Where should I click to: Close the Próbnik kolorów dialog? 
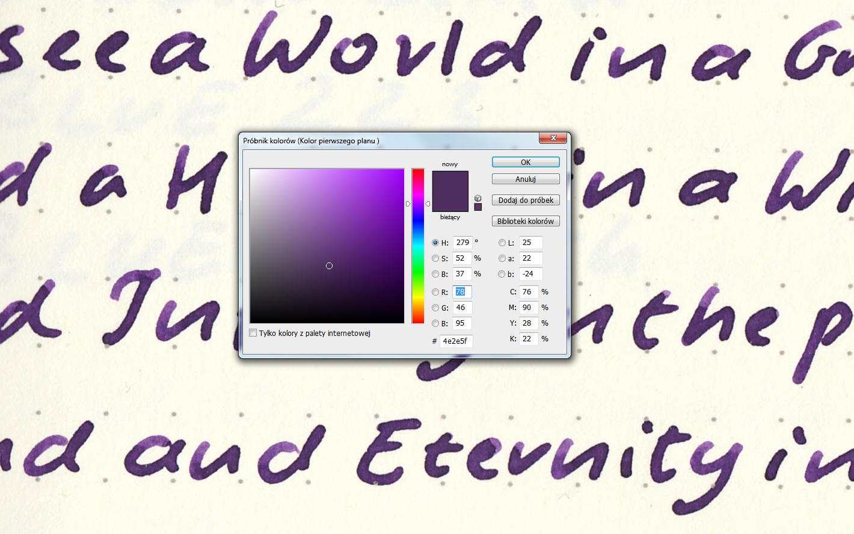pyautogui.click(x=553, y=138)
